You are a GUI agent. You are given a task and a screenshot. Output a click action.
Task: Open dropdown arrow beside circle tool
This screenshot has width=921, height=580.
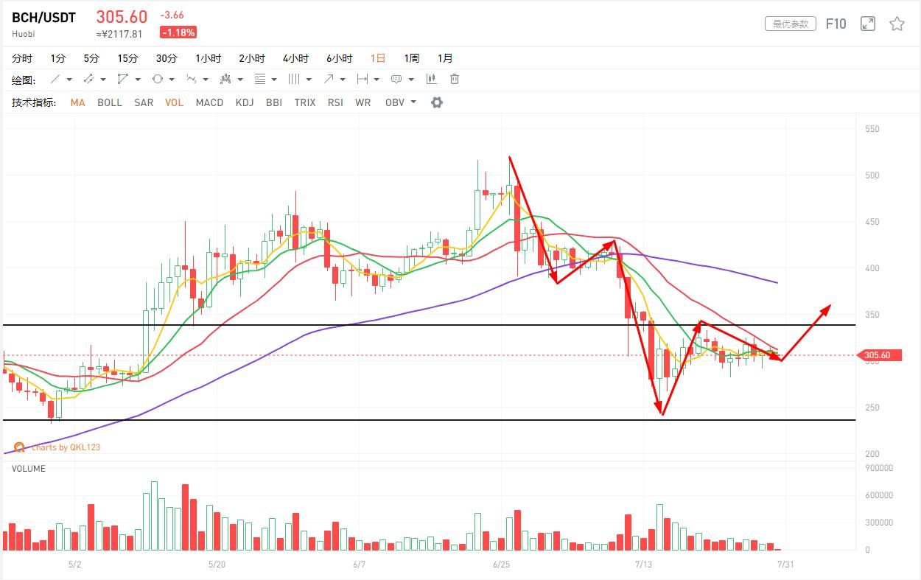(172, 80)
